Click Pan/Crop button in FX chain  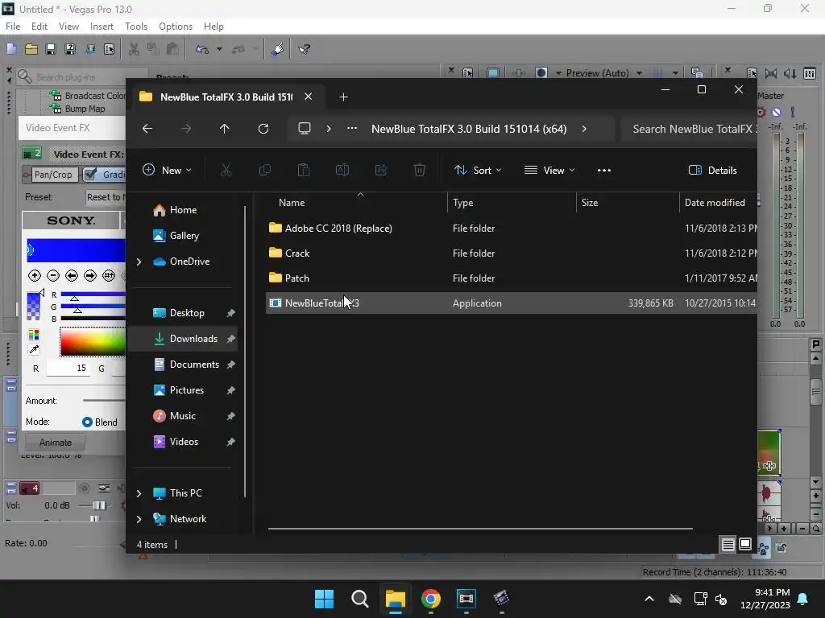(53, 175)
